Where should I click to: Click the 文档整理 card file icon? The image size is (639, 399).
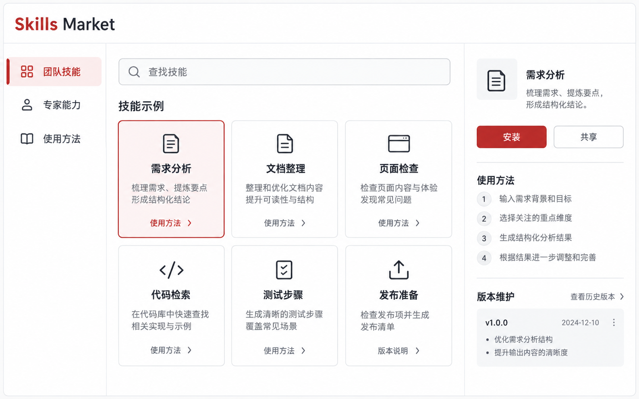(285, 144)
